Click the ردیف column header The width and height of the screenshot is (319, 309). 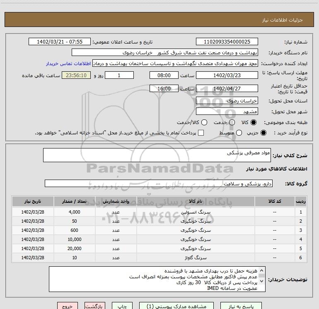[x=301, y=201]
